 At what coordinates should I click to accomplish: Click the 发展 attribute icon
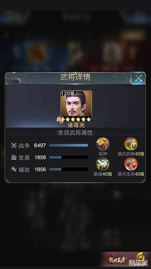click(14, 157)
